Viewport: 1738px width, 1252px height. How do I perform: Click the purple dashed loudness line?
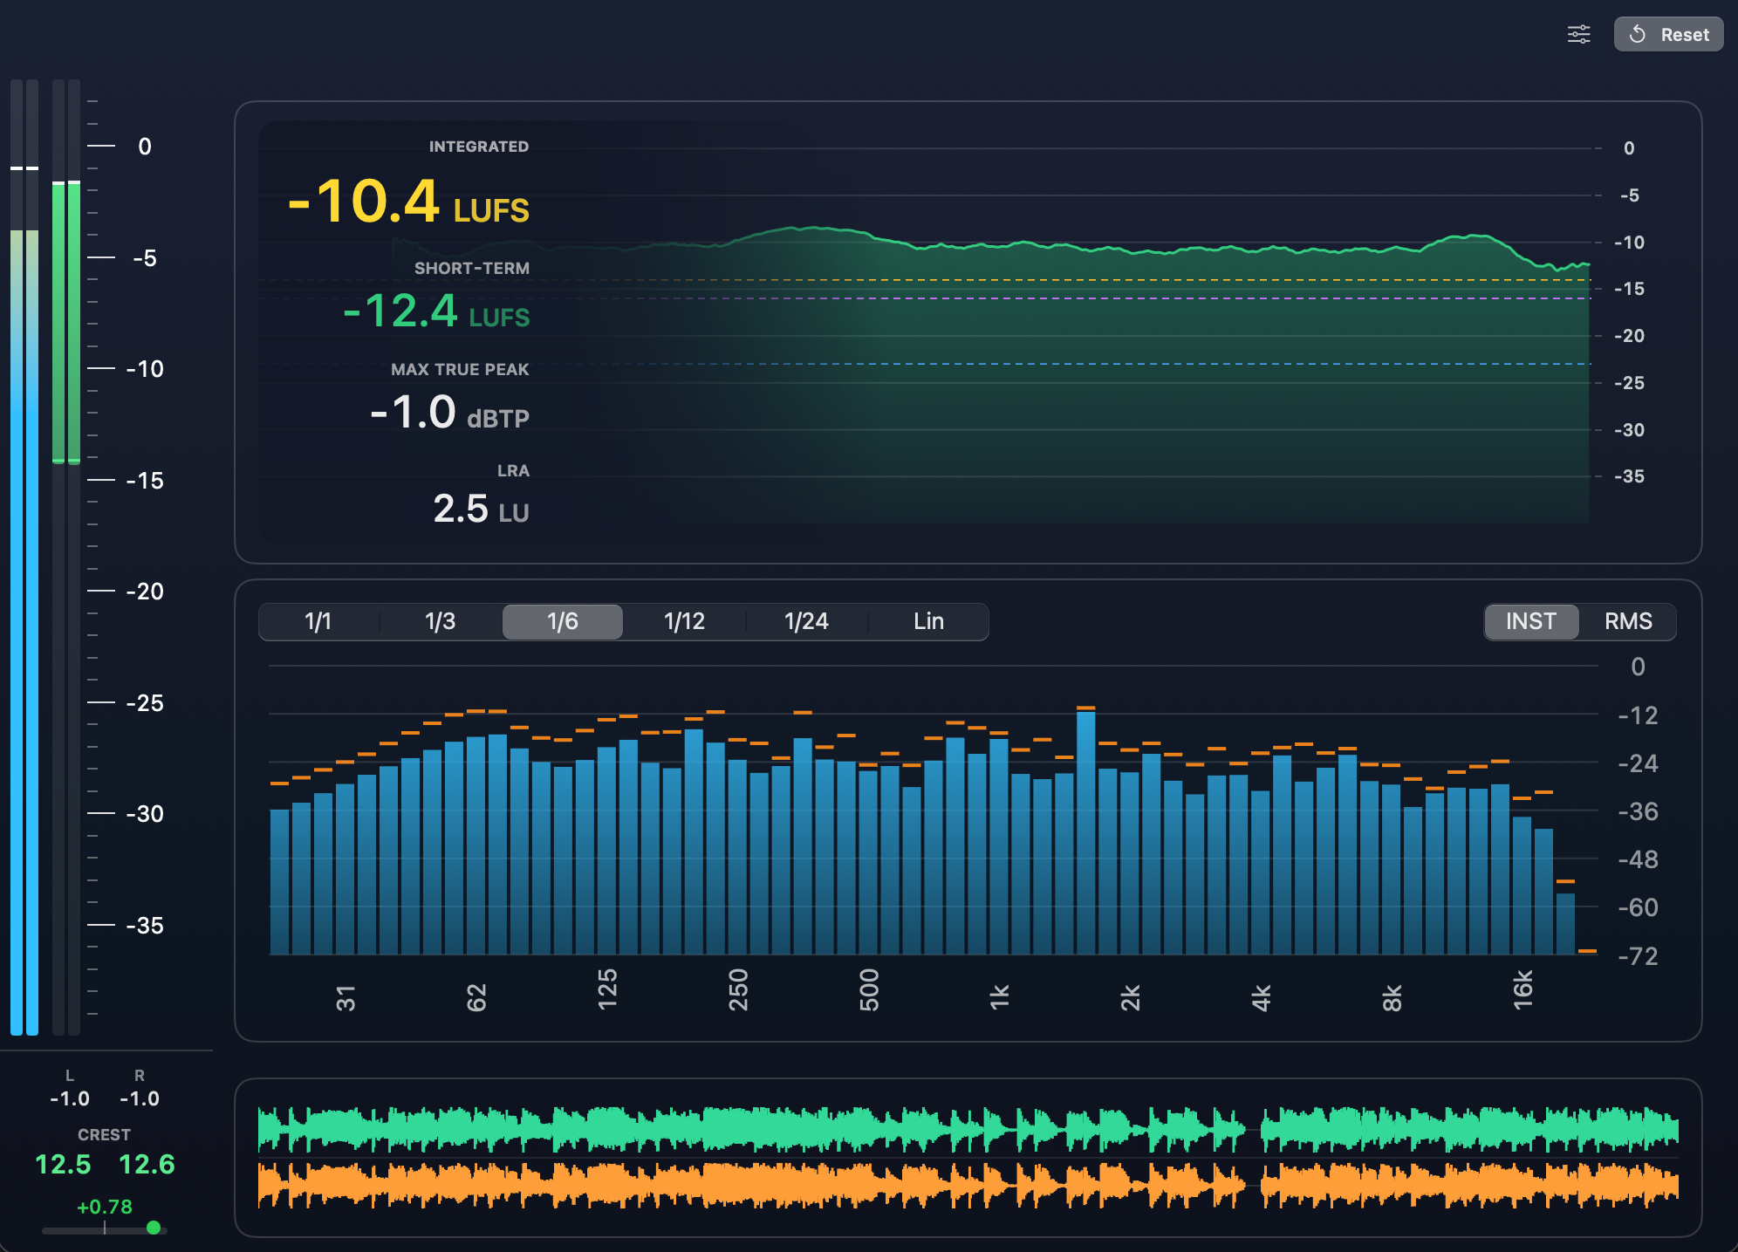pyautogui.click(x=925, y=298)
